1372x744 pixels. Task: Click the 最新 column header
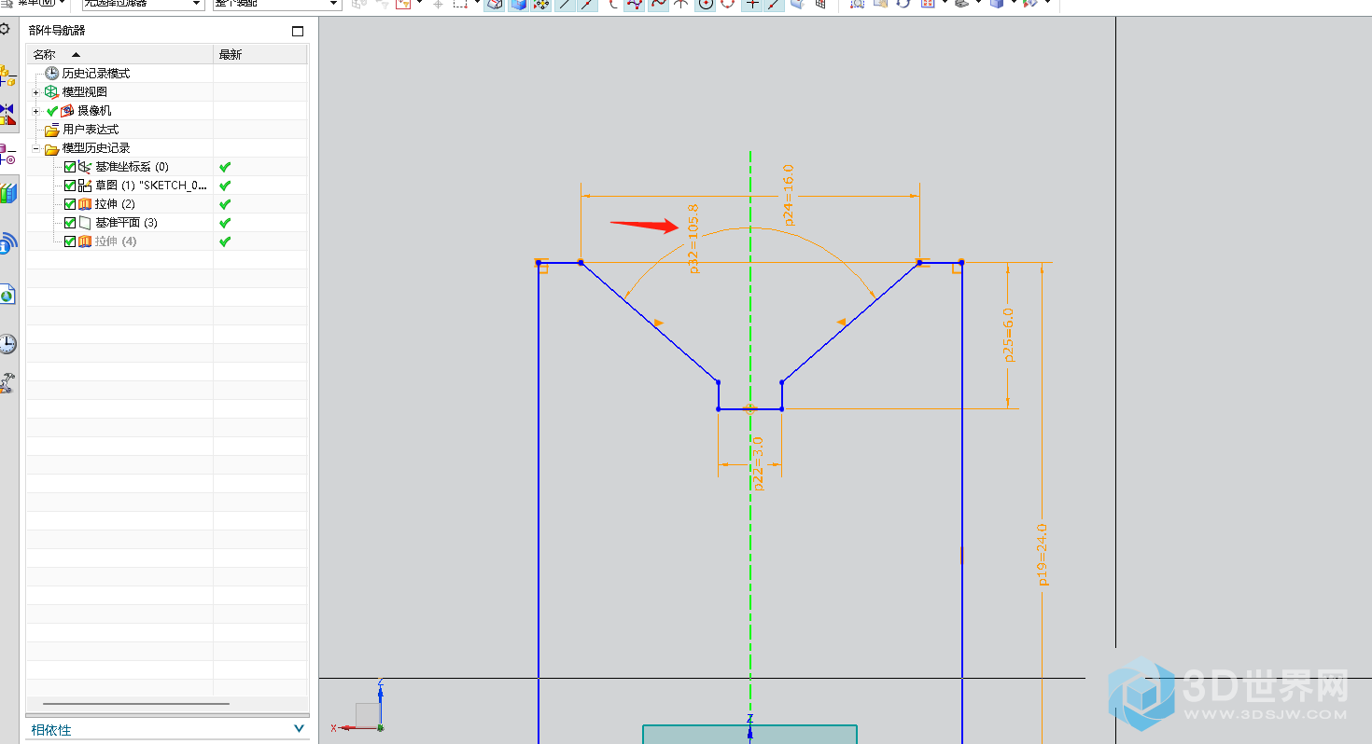pos(260,55)
